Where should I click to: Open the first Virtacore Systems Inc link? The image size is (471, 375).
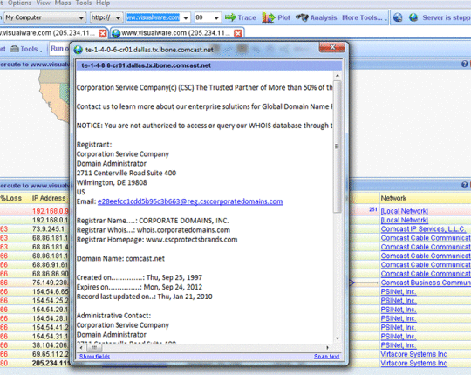pyautogui.click(x=413, y=354)
